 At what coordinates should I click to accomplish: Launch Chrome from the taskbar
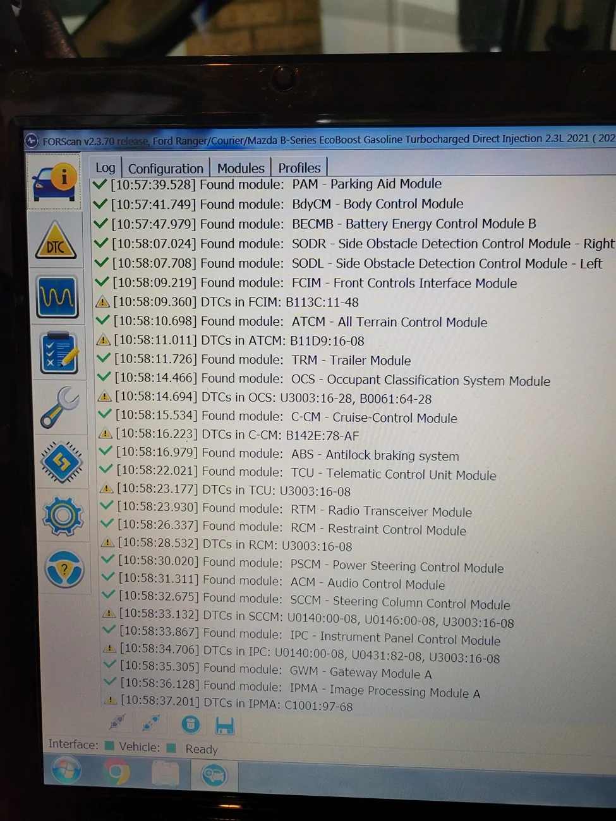click(x=116, y=772)
